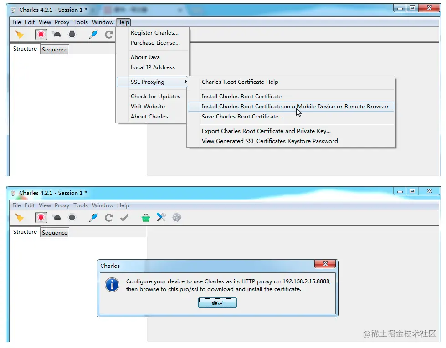Click Charles app icon in bottom window title bar
The width and height of the screenshot is (446, 348).
pos(13,193)
